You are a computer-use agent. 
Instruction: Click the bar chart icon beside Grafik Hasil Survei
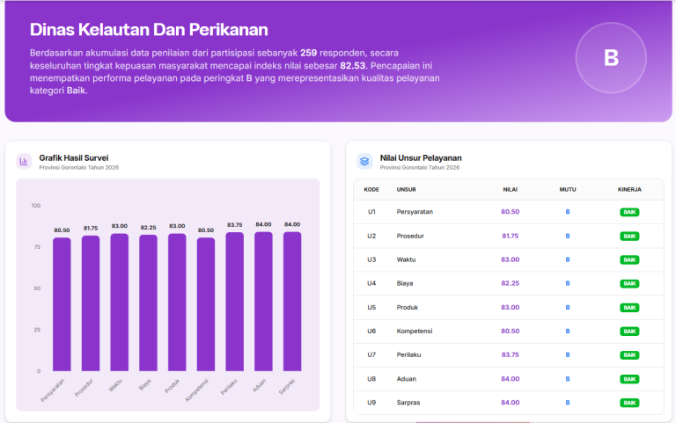click(x=24, y=162)
